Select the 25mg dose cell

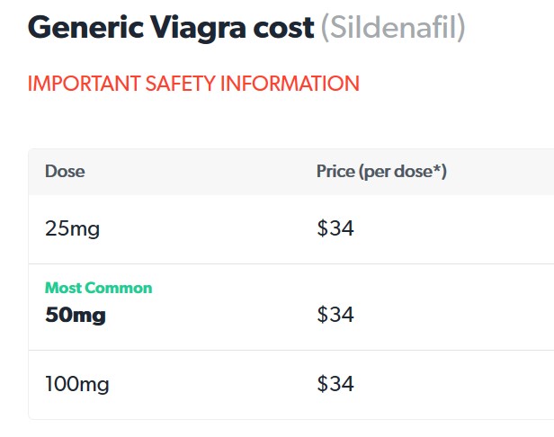point(73,228)
